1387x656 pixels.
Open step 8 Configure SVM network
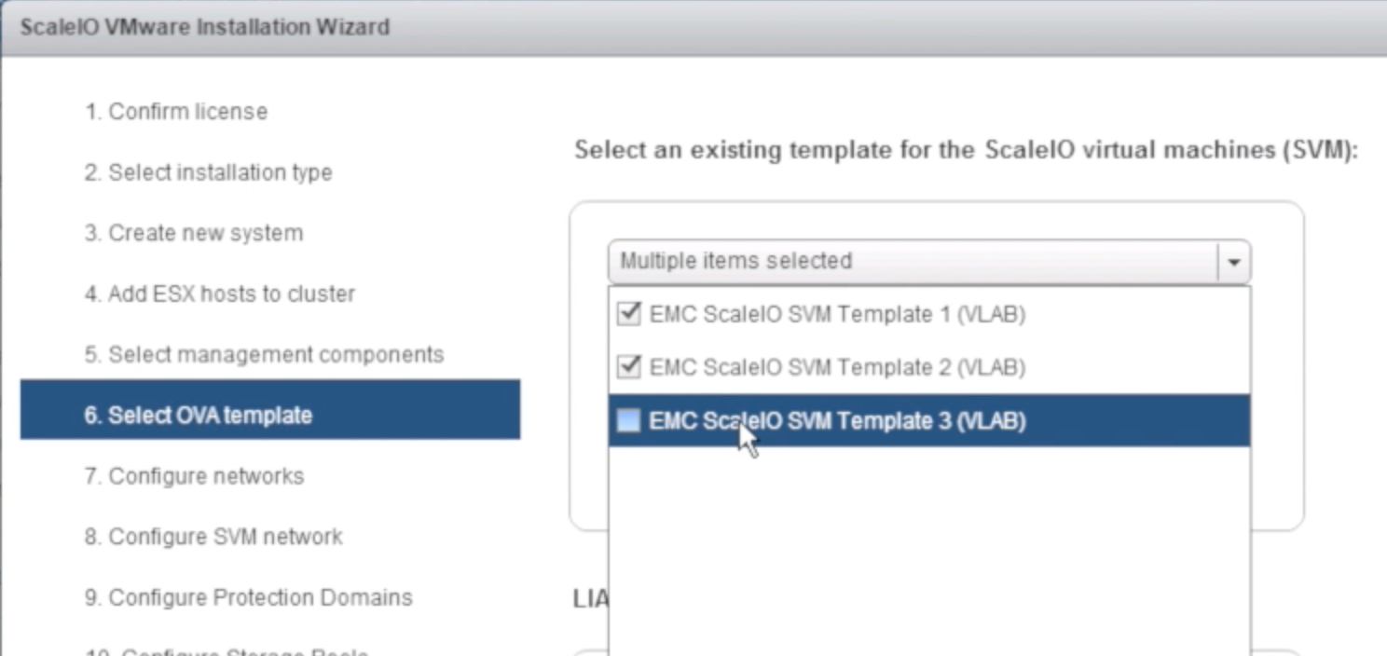(213, 537)
